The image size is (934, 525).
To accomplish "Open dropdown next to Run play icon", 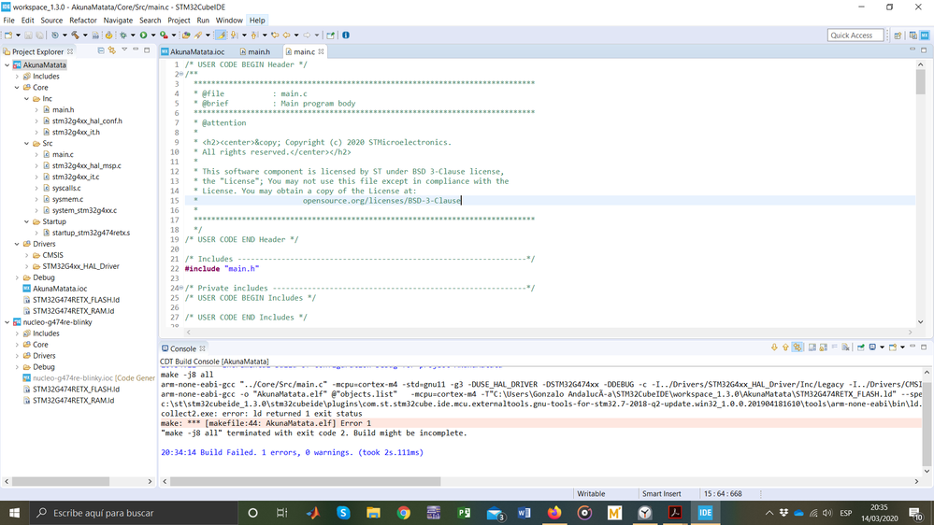I will [153, 35].
